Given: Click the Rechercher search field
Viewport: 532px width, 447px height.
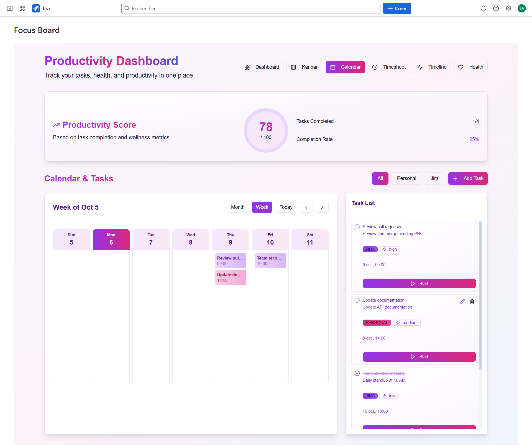Looking at the screenshot, I should [250, 8].
